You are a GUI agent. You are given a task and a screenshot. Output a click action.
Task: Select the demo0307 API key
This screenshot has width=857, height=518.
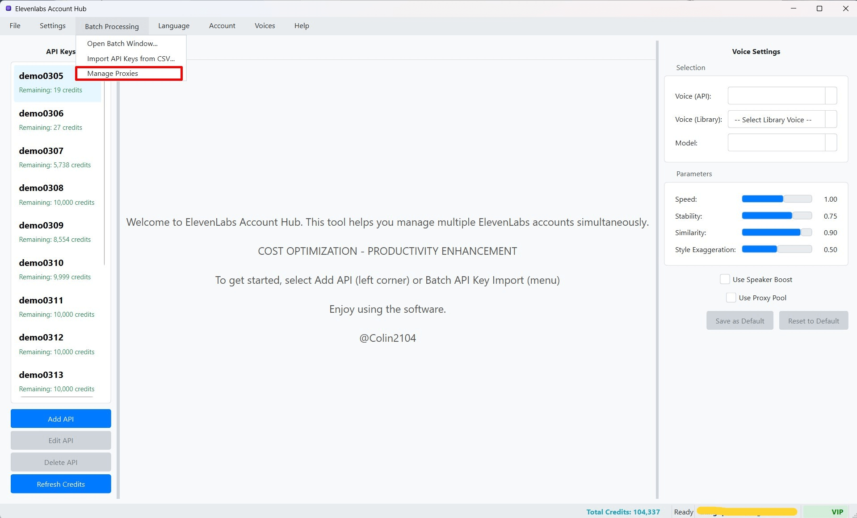[x=57, y=157]
